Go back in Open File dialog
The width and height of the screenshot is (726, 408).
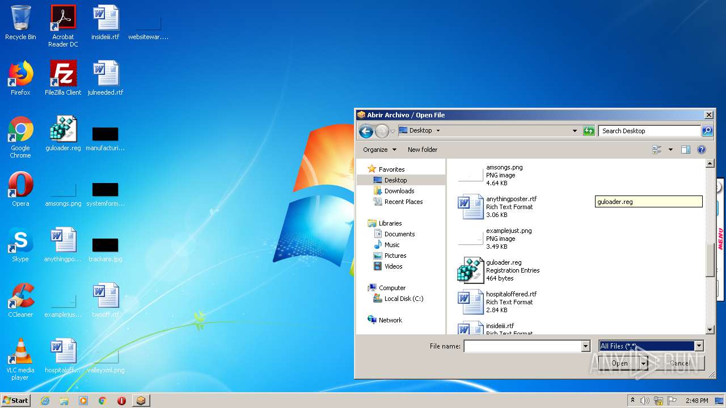coord(366,131)
